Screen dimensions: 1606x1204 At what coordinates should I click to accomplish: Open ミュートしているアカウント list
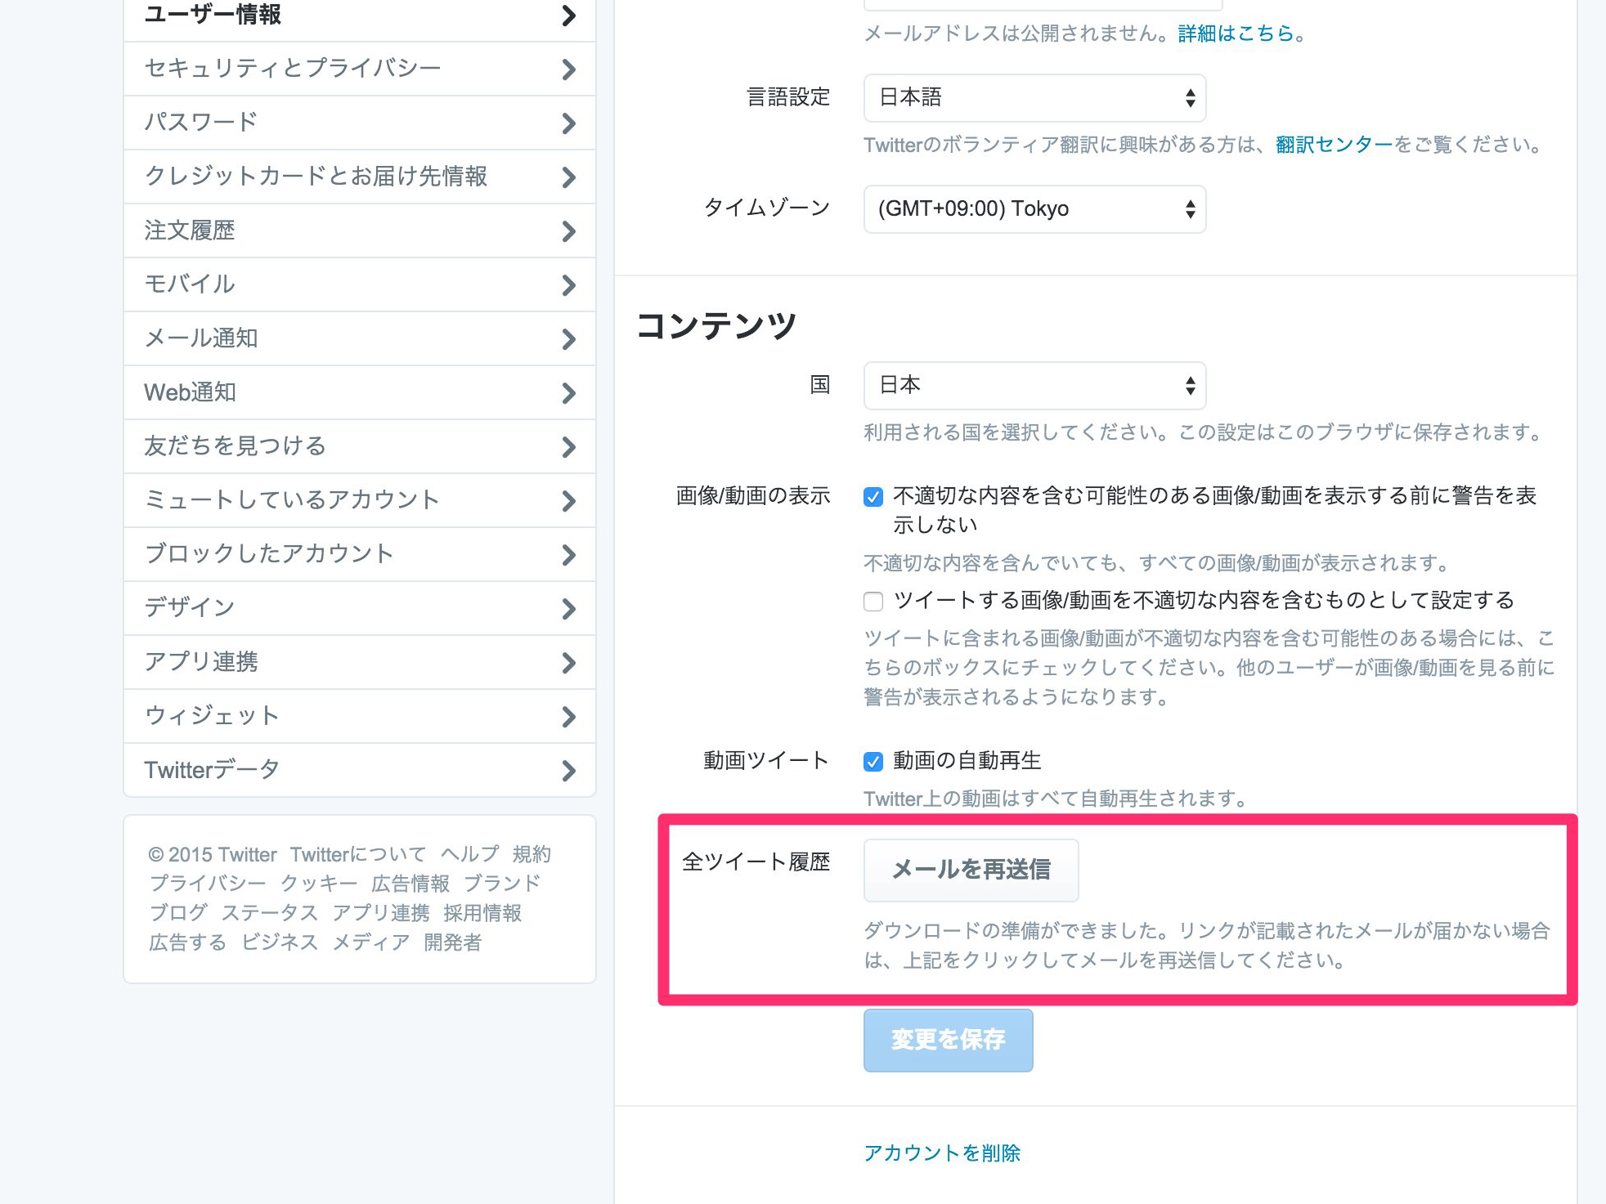pos(360,500)
